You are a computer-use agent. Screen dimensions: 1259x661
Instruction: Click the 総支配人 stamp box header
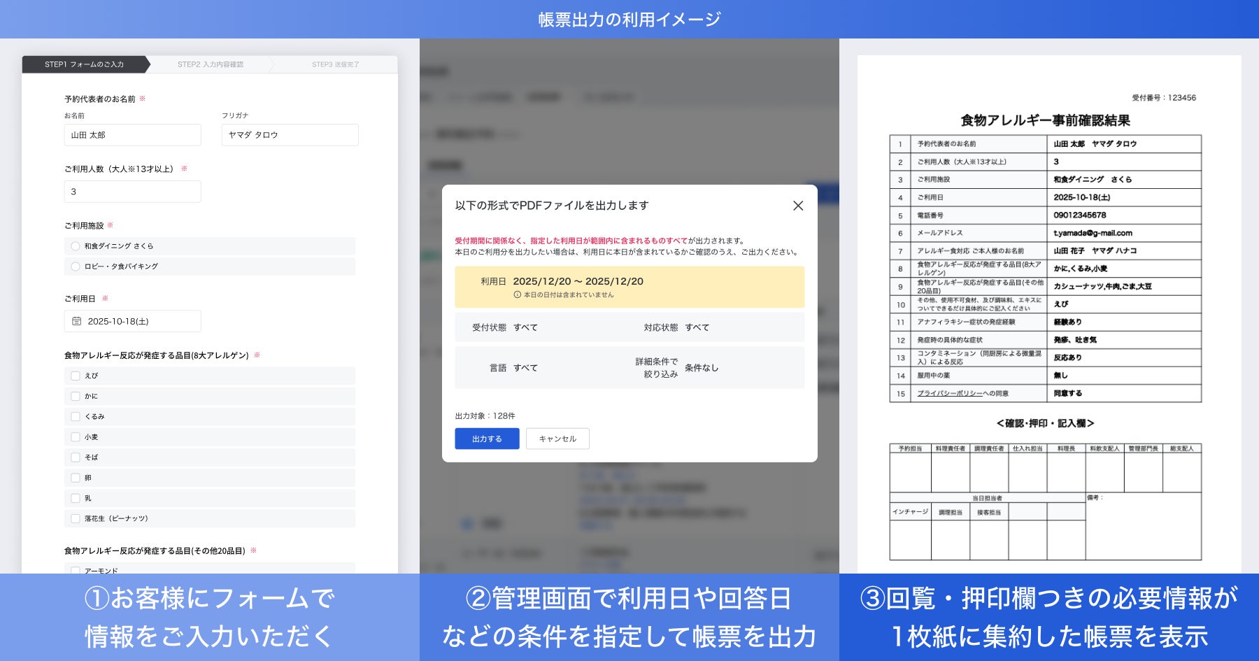click(1181, 448)
